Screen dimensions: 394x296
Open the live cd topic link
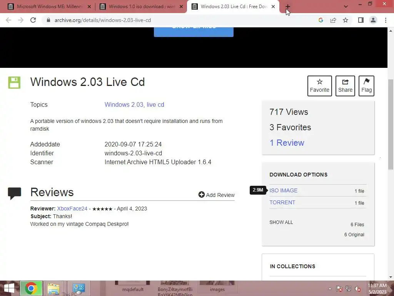[155, 105]
